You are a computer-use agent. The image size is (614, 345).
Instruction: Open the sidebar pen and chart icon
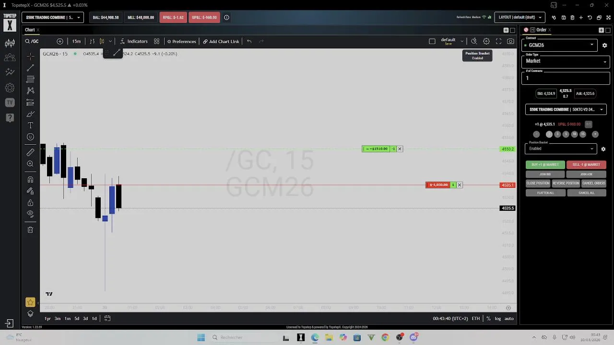[10, 72]
